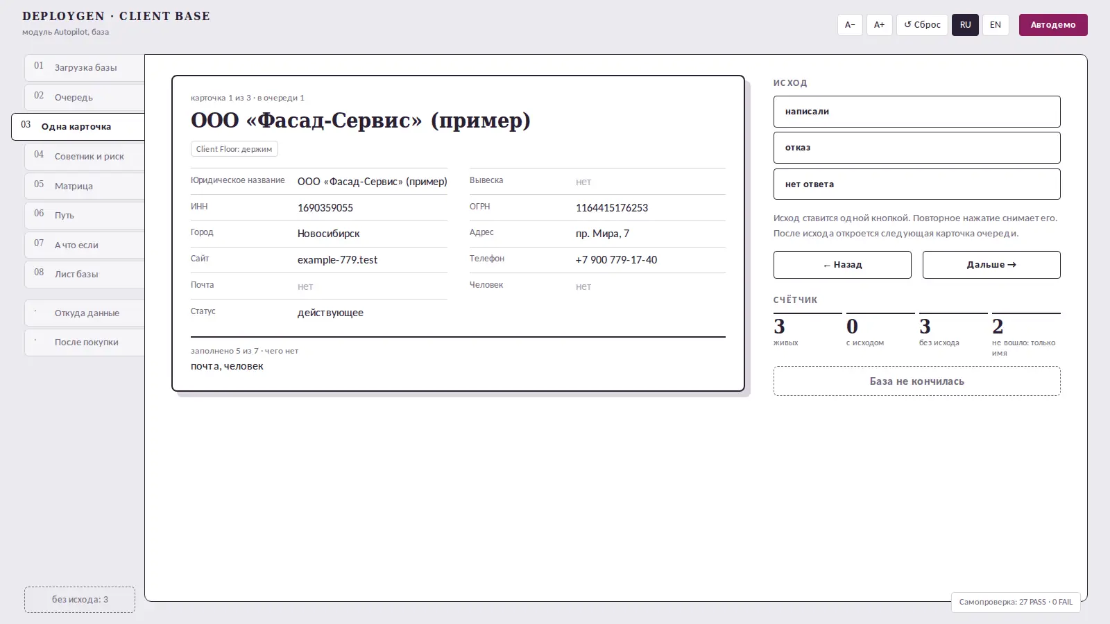
Task: Click the DEPLOYGEN · CLIENT BASE heading
Action: click(116, 16)
